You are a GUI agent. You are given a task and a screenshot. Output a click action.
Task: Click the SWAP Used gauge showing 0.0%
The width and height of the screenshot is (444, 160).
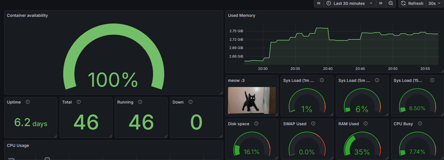[x=307, y=144]
